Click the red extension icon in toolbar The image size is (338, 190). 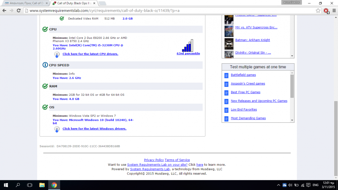(x=326, y=11)
